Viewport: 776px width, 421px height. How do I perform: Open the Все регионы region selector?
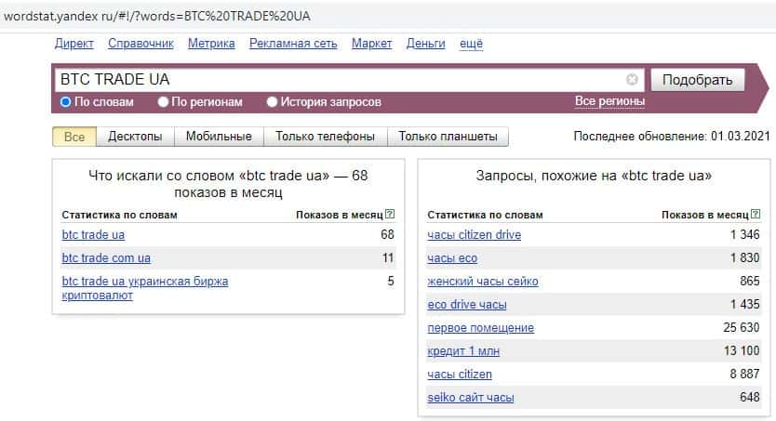[x=609, y=101]
